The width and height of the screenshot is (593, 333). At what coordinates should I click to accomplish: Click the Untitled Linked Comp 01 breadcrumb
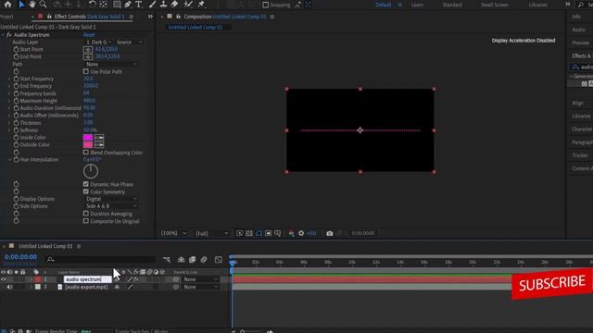[x=196, y=28]
